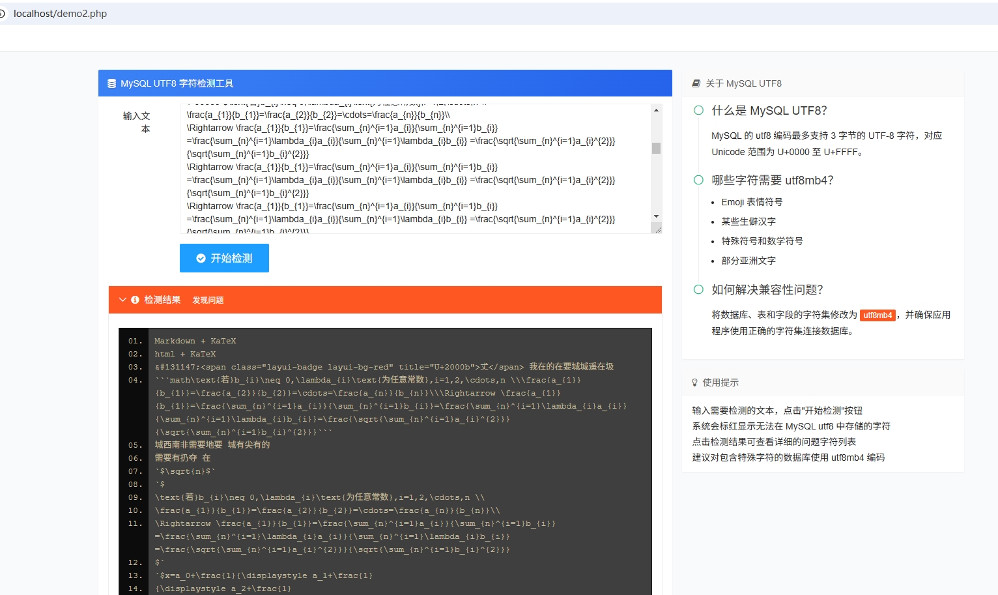Click the 什么是 MySQL UTF8? heading
This screenshot has width=998, height=595.
pyautogui.click(x=769, y=110)
